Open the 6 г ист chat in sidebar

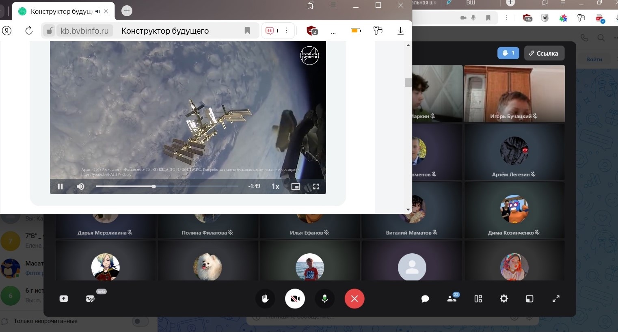pos(22,295)
